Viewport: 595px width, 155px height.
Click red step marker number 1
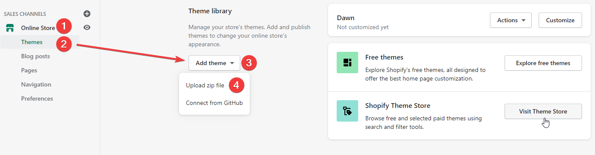tap(64, 27)
